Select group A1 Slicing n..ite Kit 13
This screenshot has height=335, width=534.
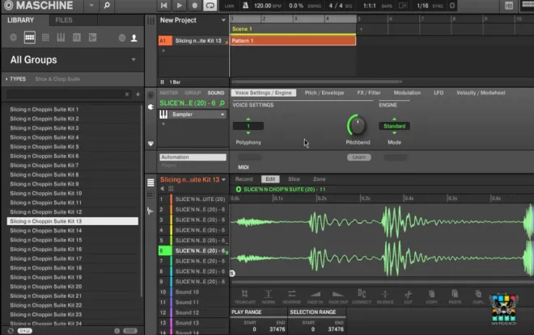tap(193, 41)
